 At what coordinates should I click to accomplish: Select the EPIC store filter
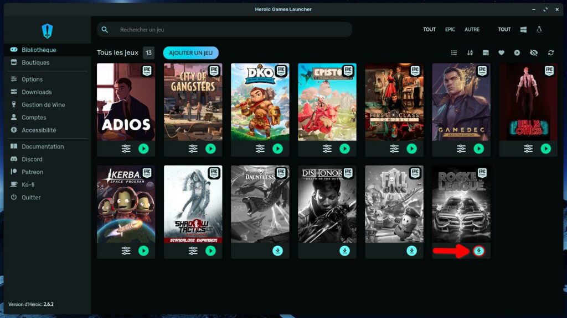point(450,29)
